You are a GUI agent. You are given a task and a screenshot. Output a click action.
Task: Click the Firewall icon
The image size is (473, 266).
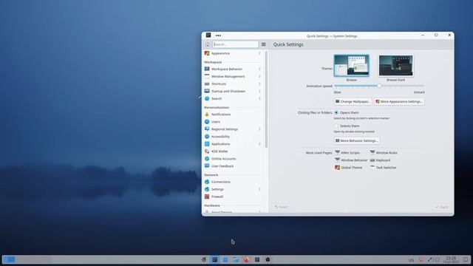(x=207, y=197)
